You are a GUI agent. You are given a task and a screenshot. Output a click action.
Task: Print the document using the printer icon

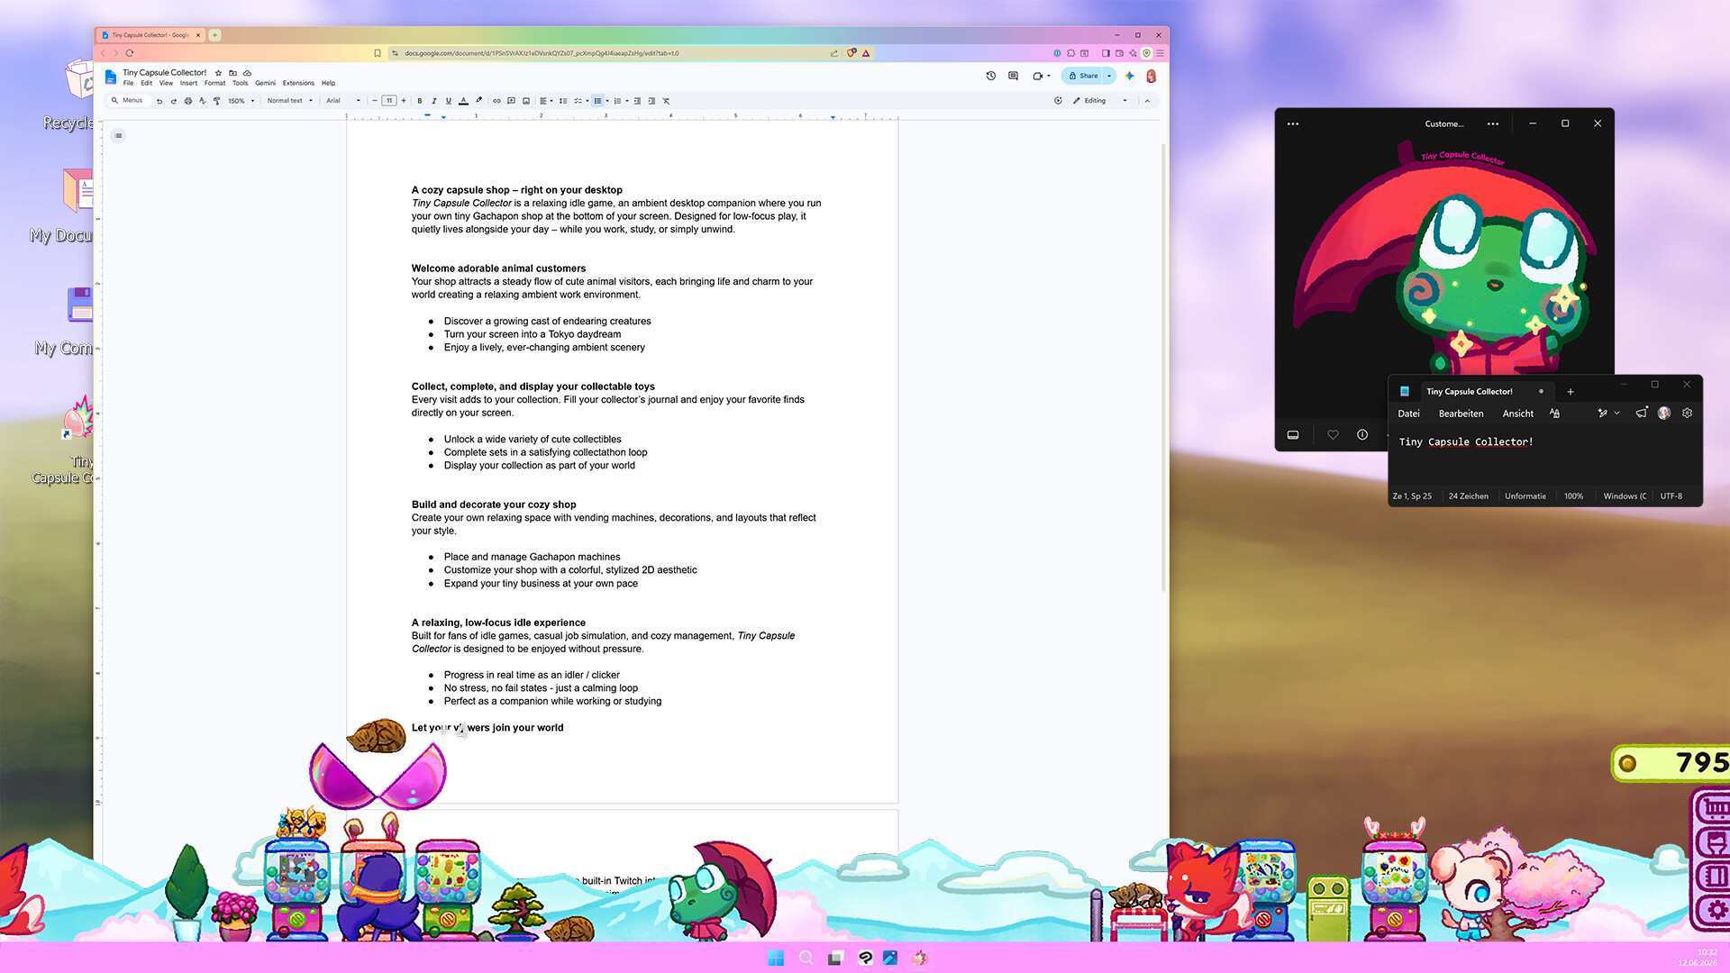[x=188, y=101]
